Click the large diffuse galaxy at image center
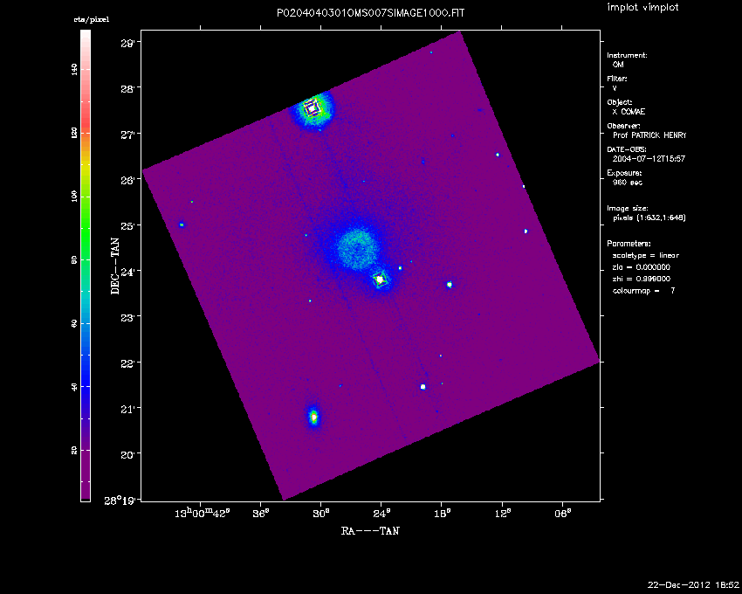 click(x=355, y=246)
